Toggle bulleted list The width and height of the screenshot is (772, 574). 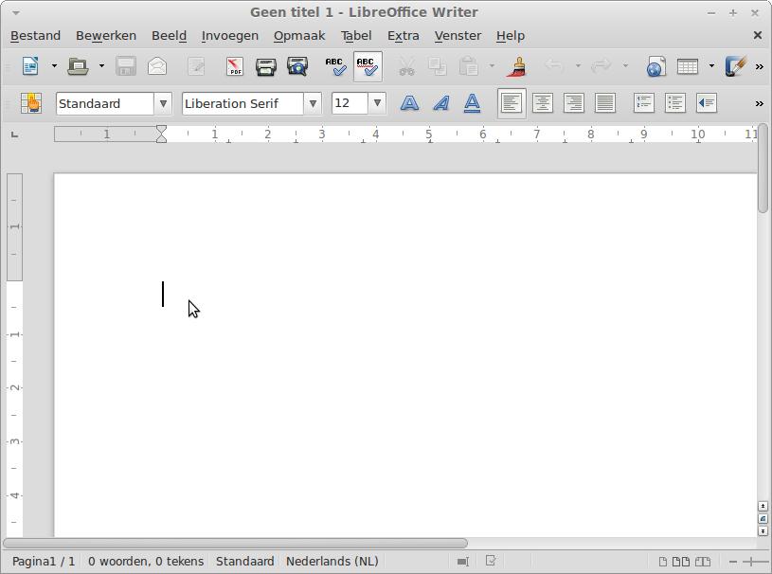pyautogui.click(x=675, y=103)
